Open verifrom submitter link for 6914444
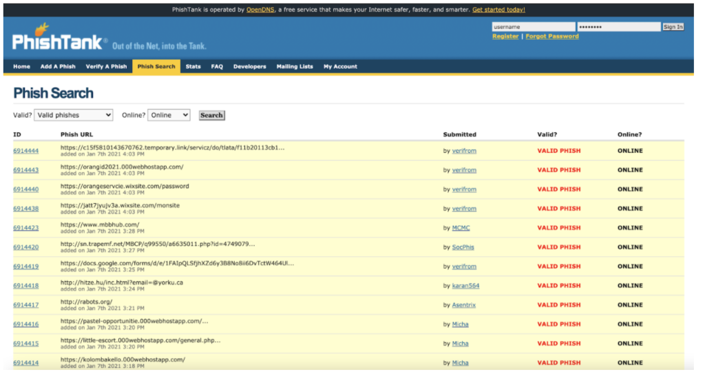This screenshot has width=705, height=381. [x=464, y=151]
